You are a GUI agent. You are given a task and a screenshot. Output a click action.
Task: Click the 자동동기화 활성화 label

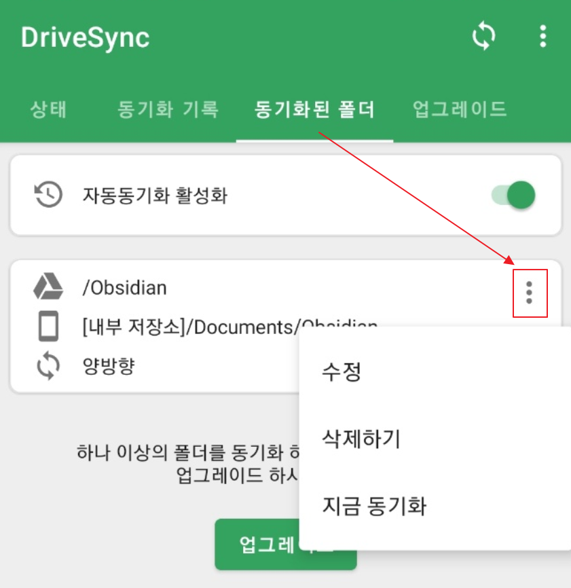pyautogui.click(x=155, y=196)
